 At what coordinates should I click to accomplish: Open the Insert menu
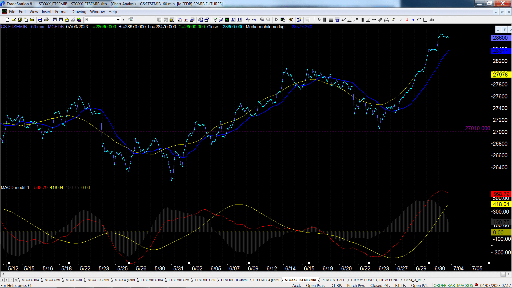pyautogui.click(x=46, y=12)
